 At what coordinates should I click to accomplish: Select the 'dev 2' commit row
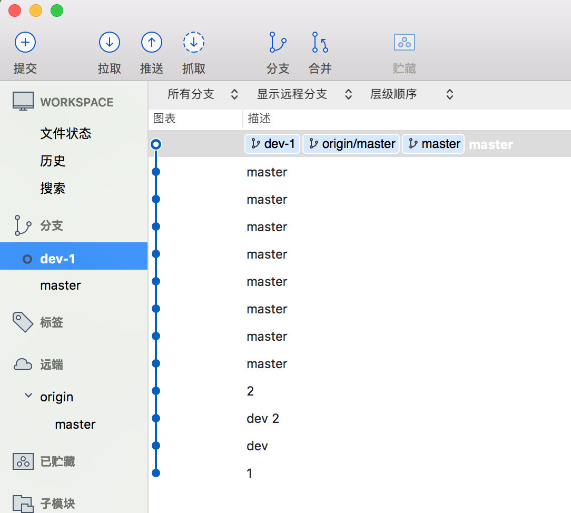pos(263,419)
